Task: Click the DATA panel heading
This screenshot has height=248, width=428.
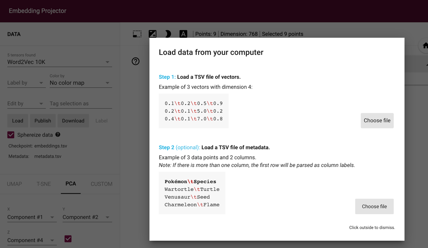Action: (x=14, y=34)
